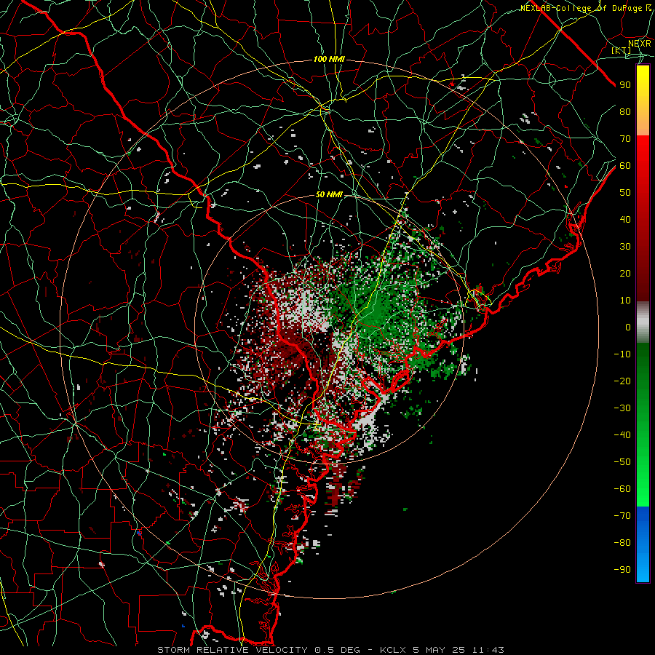Click the positive "90" scale value
655x655 pixels.
click(x=625, y=85)
